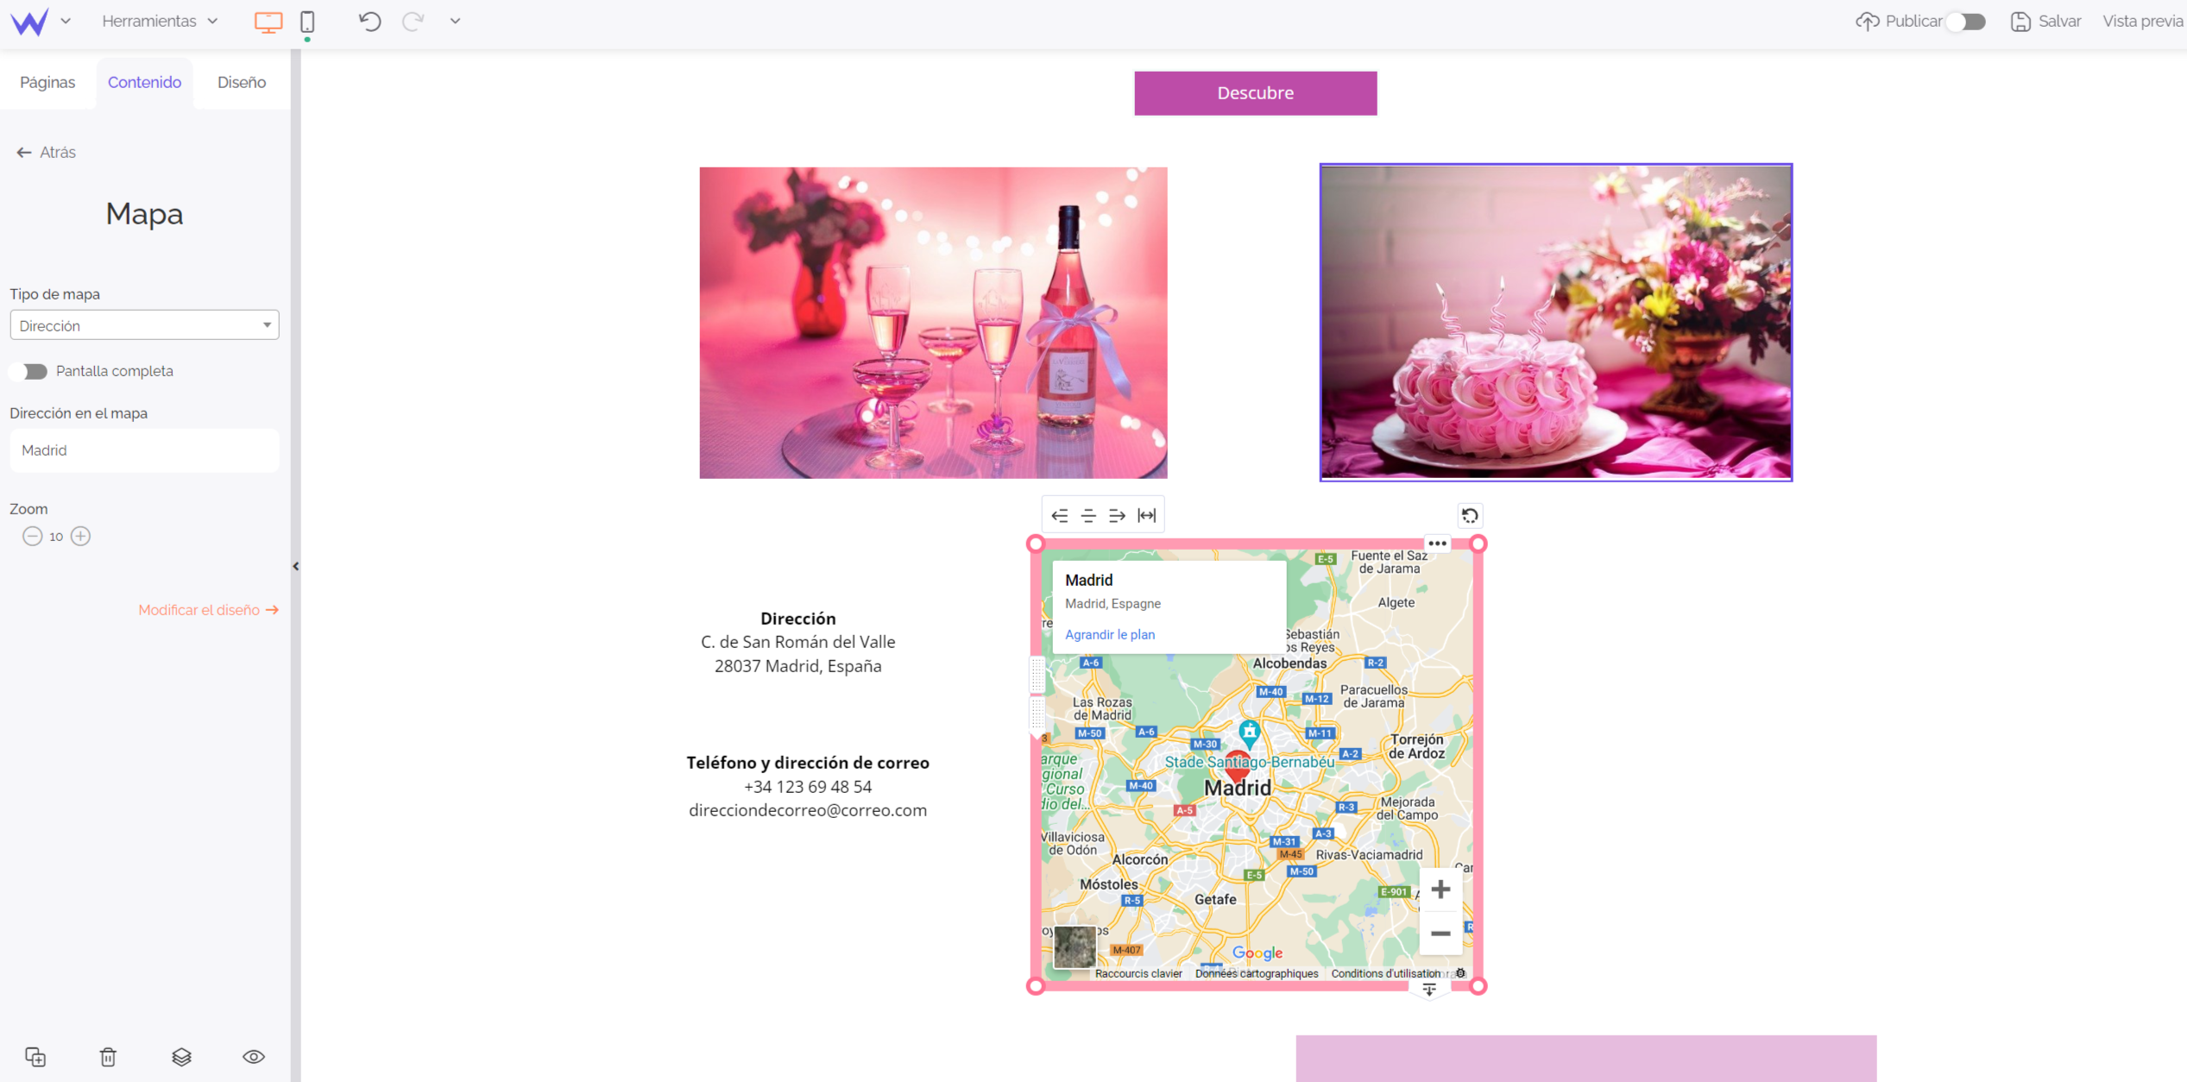Open the map three-dots options menu
Viewport: 2187px width, 1082px height.
click(x=1437, y=544)
